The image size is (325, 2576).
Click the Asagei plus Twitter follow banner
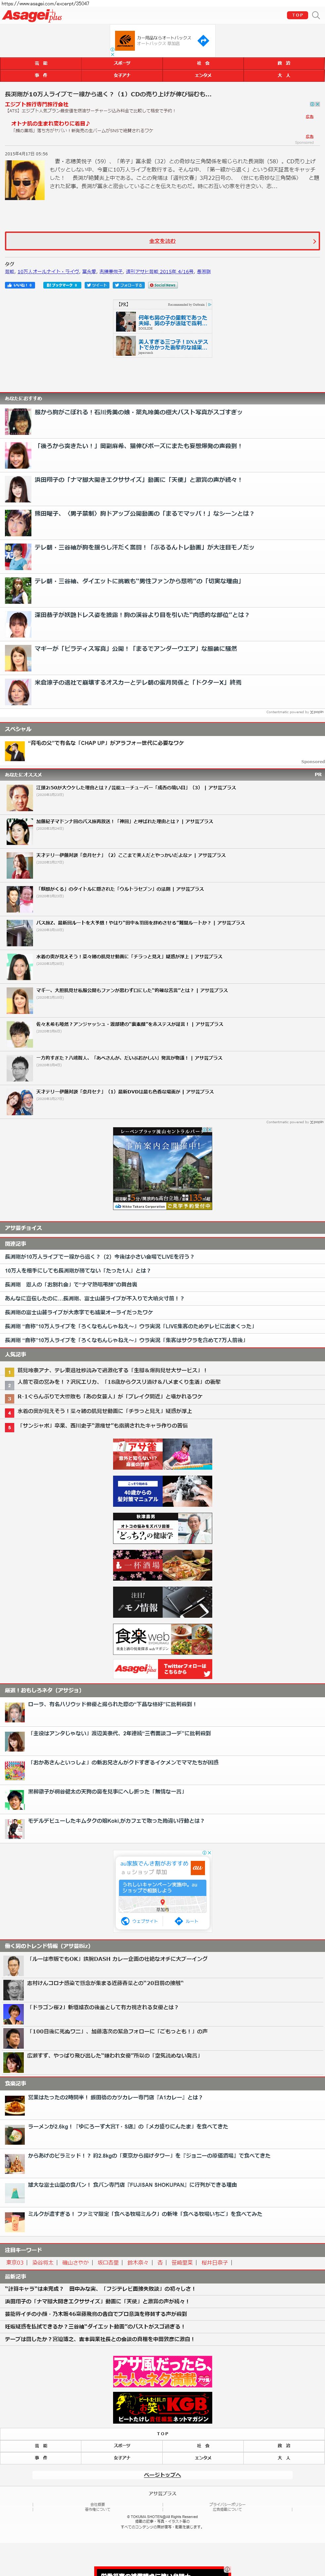coord(163,1669)
